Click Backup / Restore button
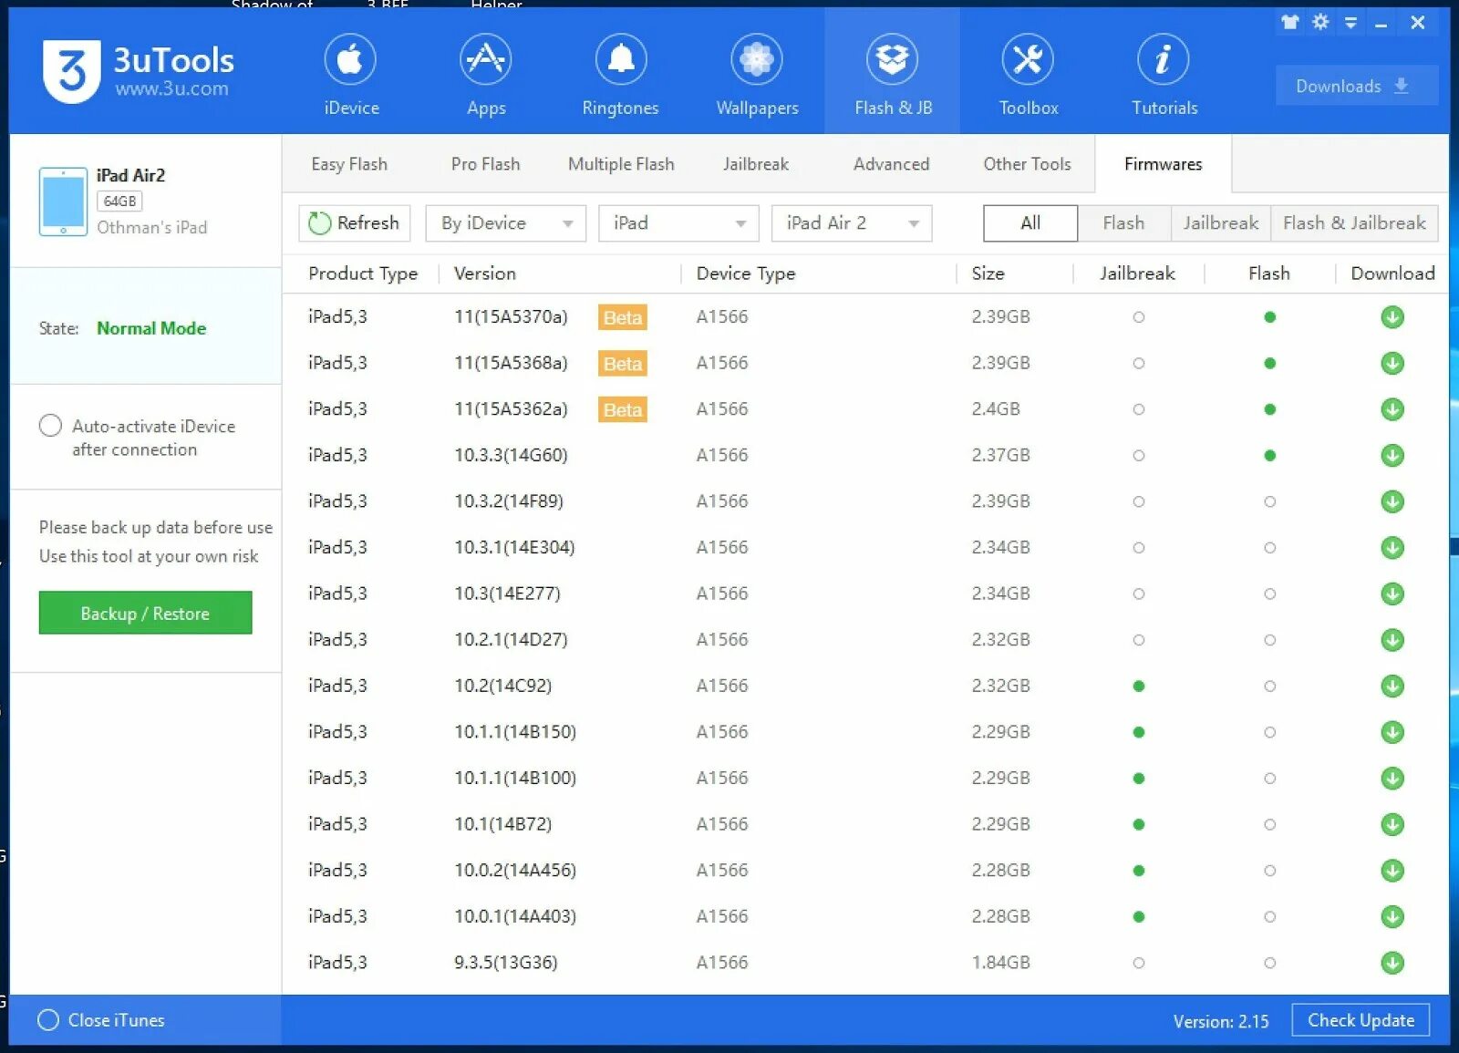 point(145,613)
